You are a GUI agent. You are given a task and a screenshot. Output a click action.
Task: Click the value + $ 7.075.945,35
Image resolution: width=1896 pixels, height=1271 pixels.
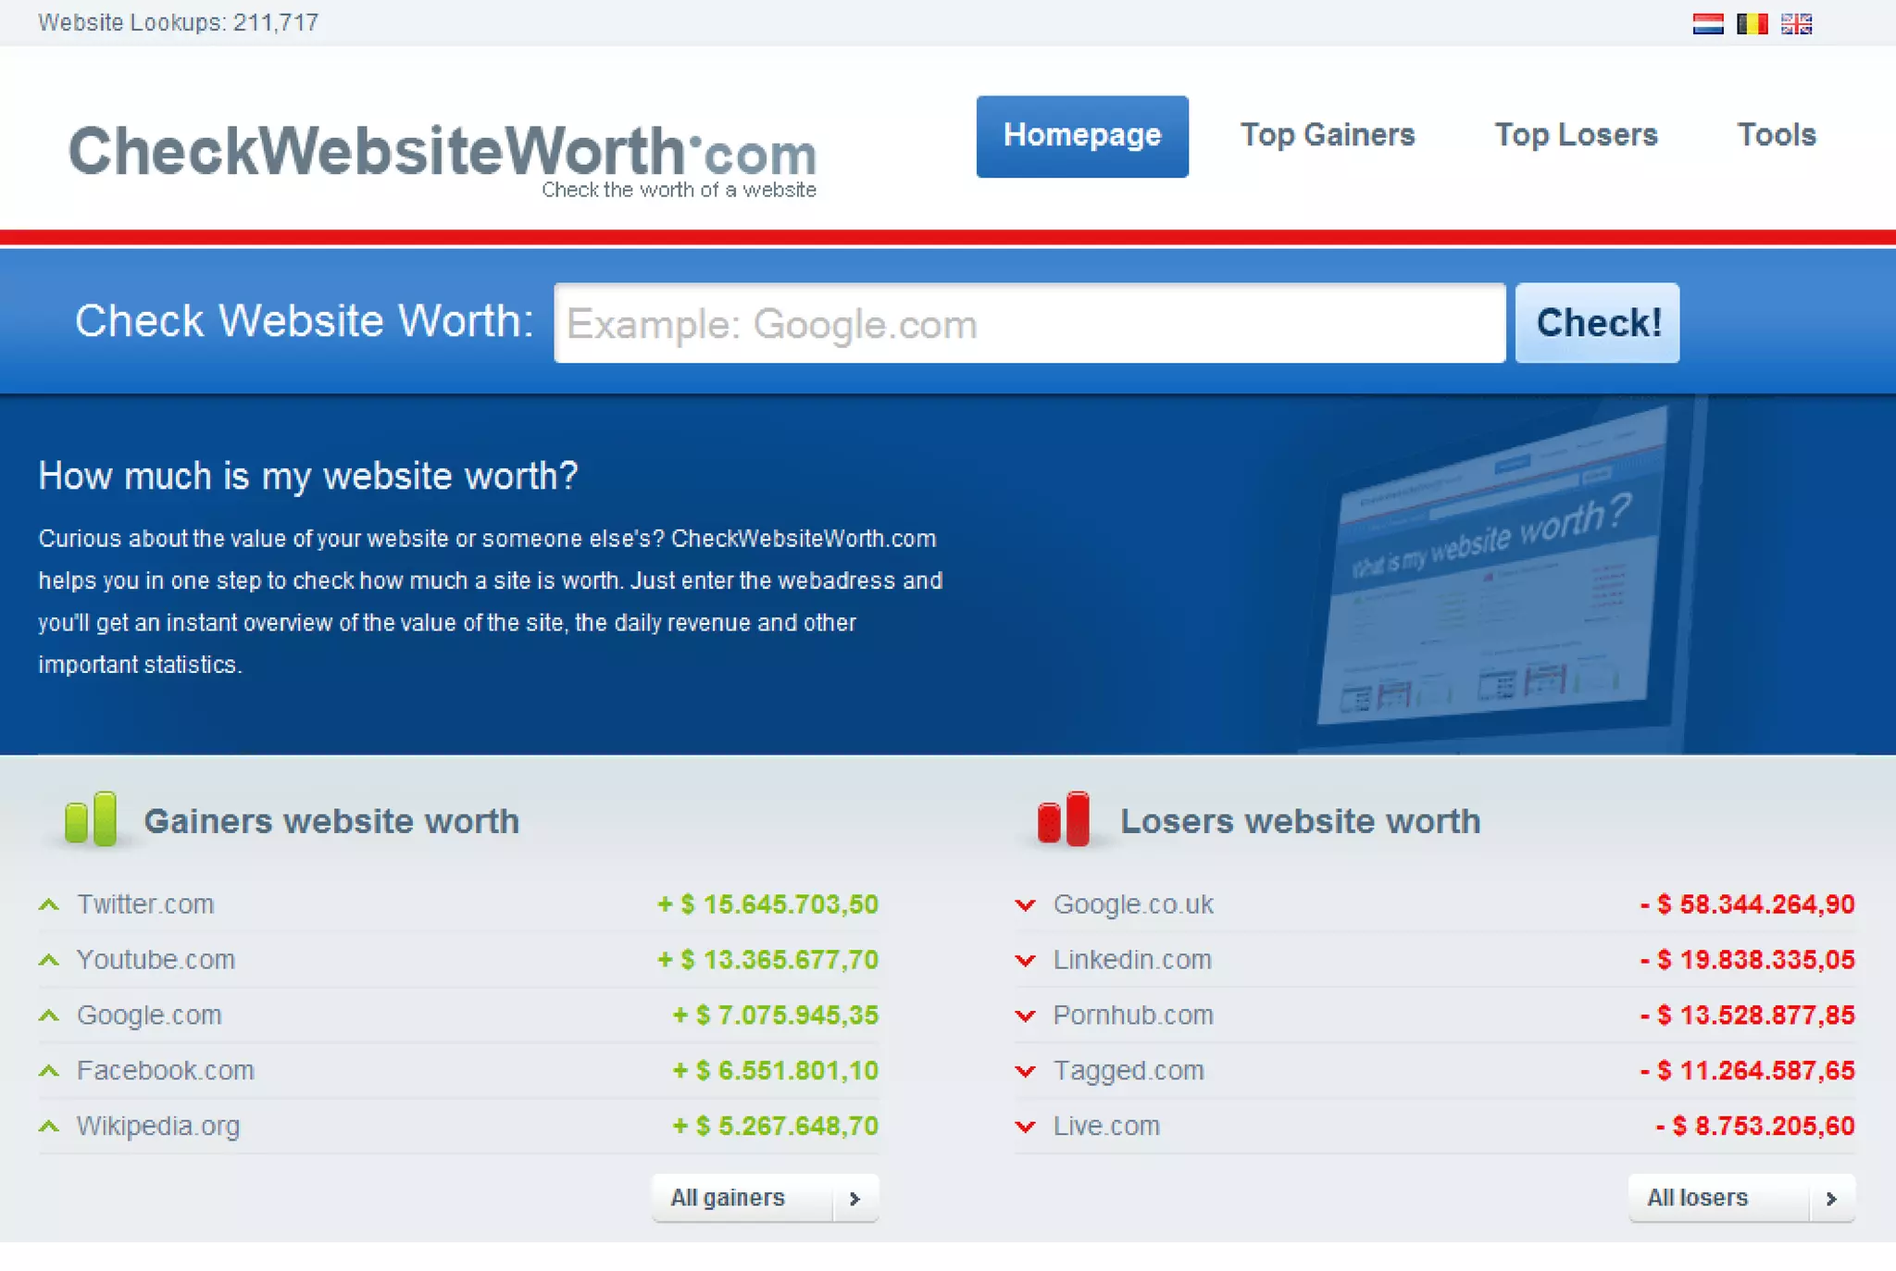coord(775,1016)
